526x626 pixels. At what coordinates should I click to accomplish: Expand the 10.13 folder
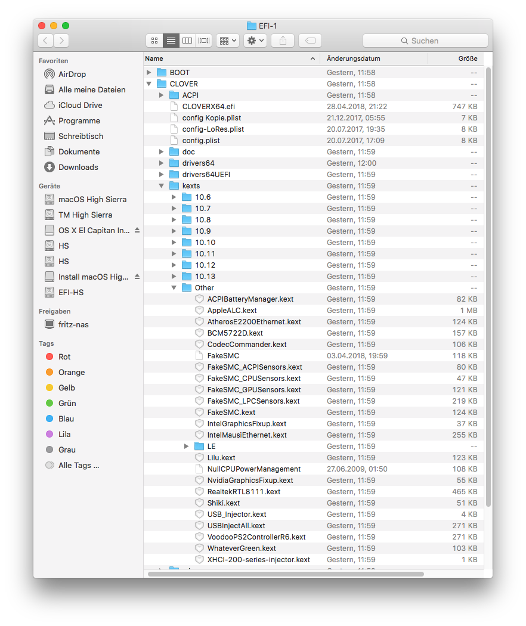(174, 276)
